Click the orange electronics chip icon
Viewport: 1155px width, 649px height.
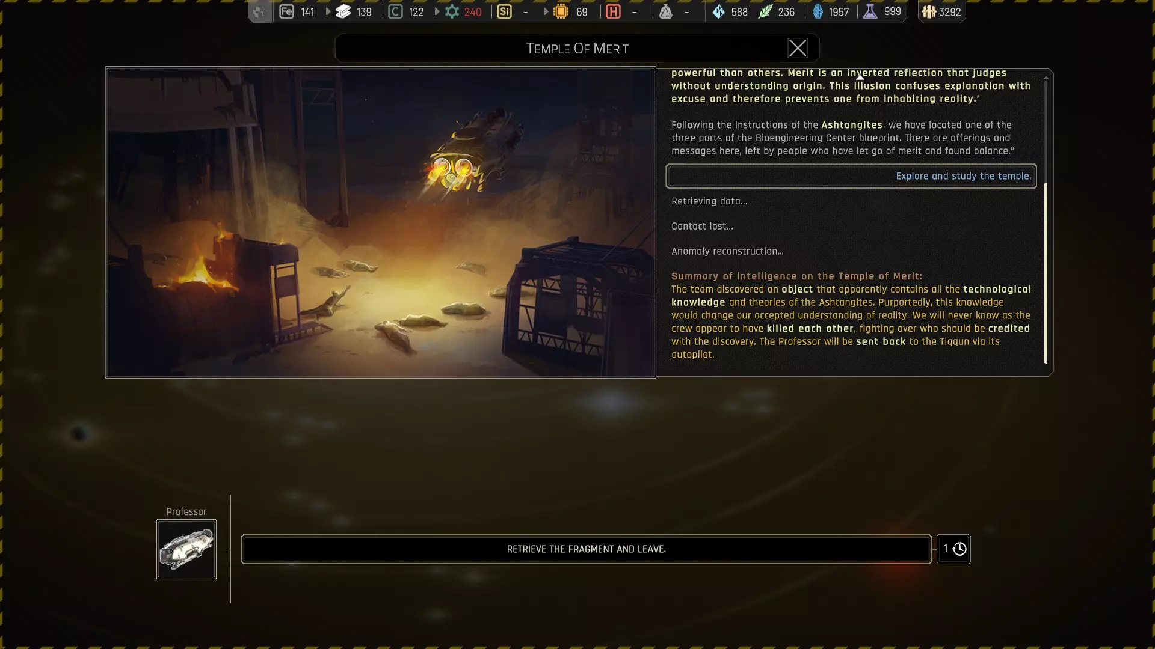point(561,11)
